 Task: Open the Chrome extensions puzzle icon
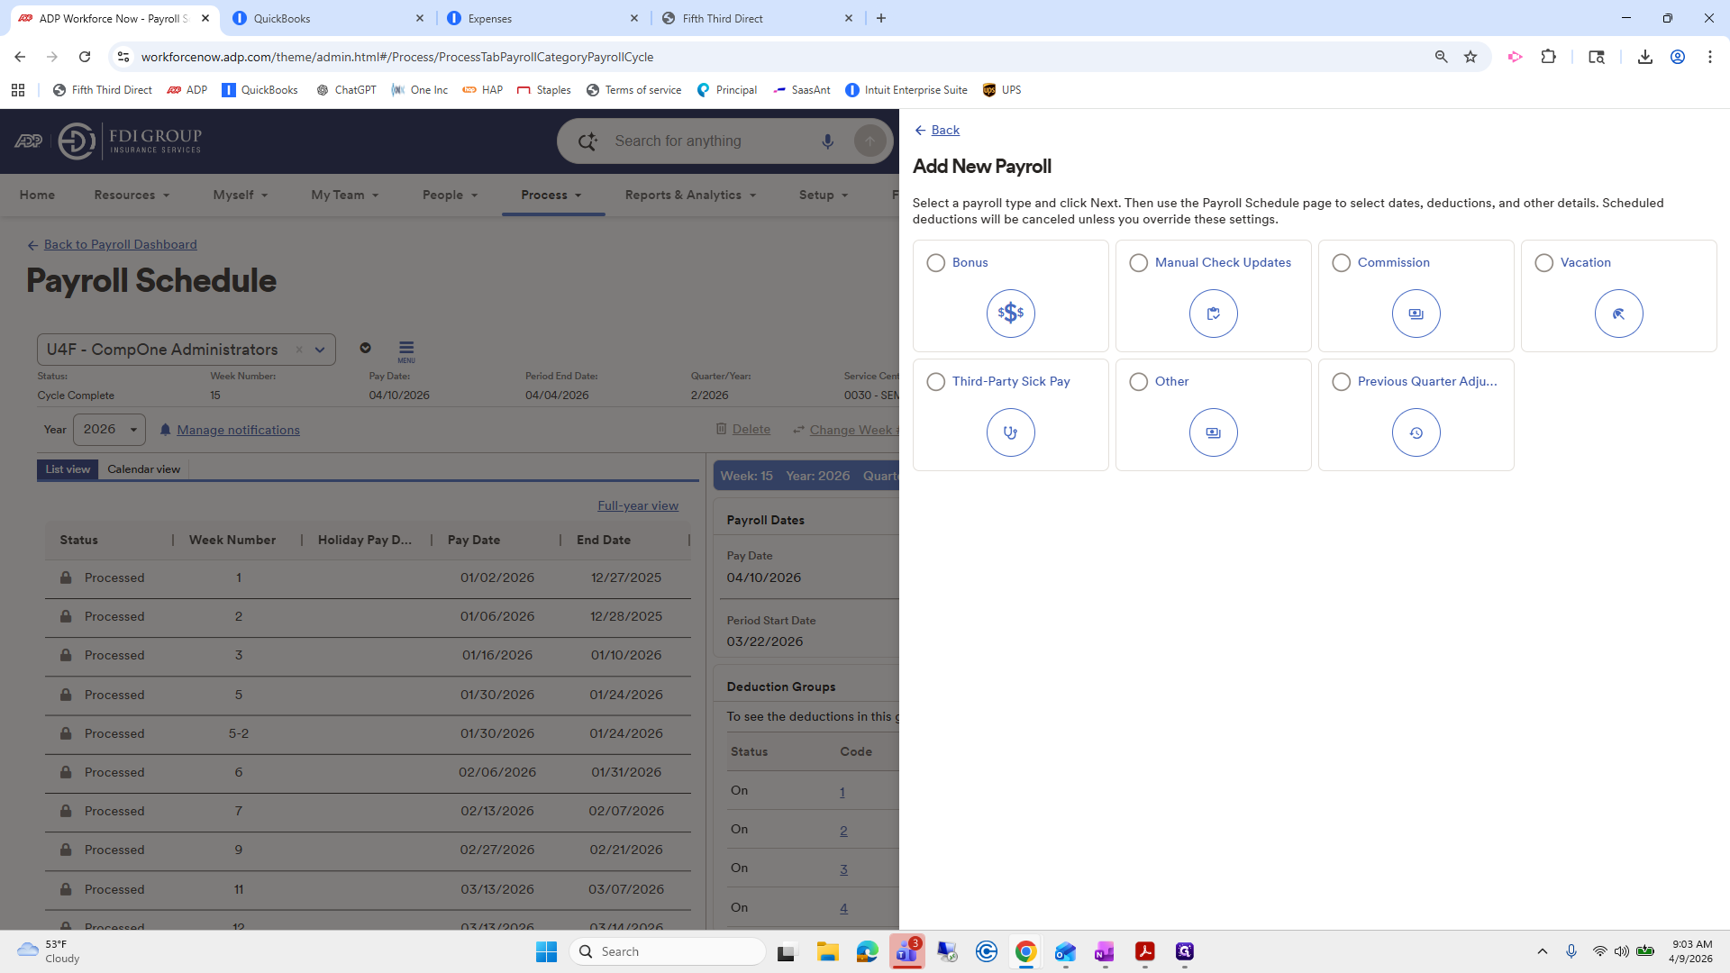1548,57
